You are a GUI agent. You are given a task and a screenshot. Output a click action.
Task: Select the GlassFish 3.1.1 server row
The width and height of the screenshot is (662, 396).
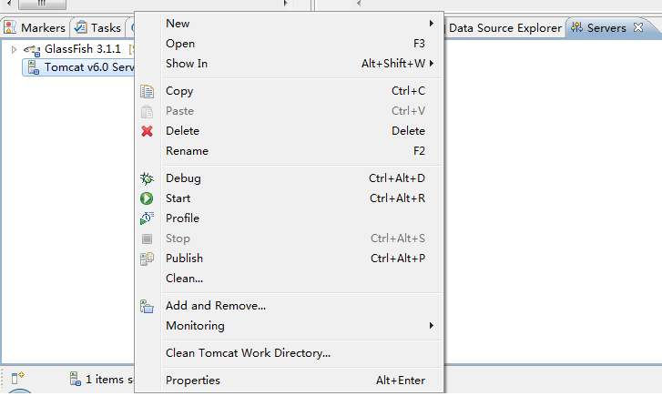[72, 49]
